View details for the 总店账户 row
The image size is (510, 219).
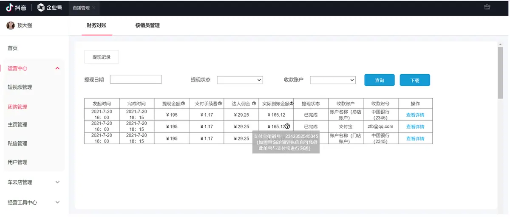(415, 115)
